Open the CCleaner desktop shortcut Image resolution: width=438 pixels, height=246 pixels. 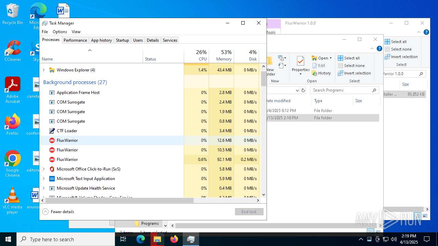(x=13, y=51)
